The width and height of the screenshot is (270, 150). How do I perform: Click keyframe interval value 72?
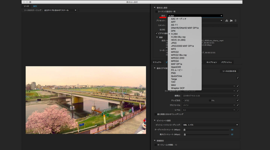coord(176,145)
